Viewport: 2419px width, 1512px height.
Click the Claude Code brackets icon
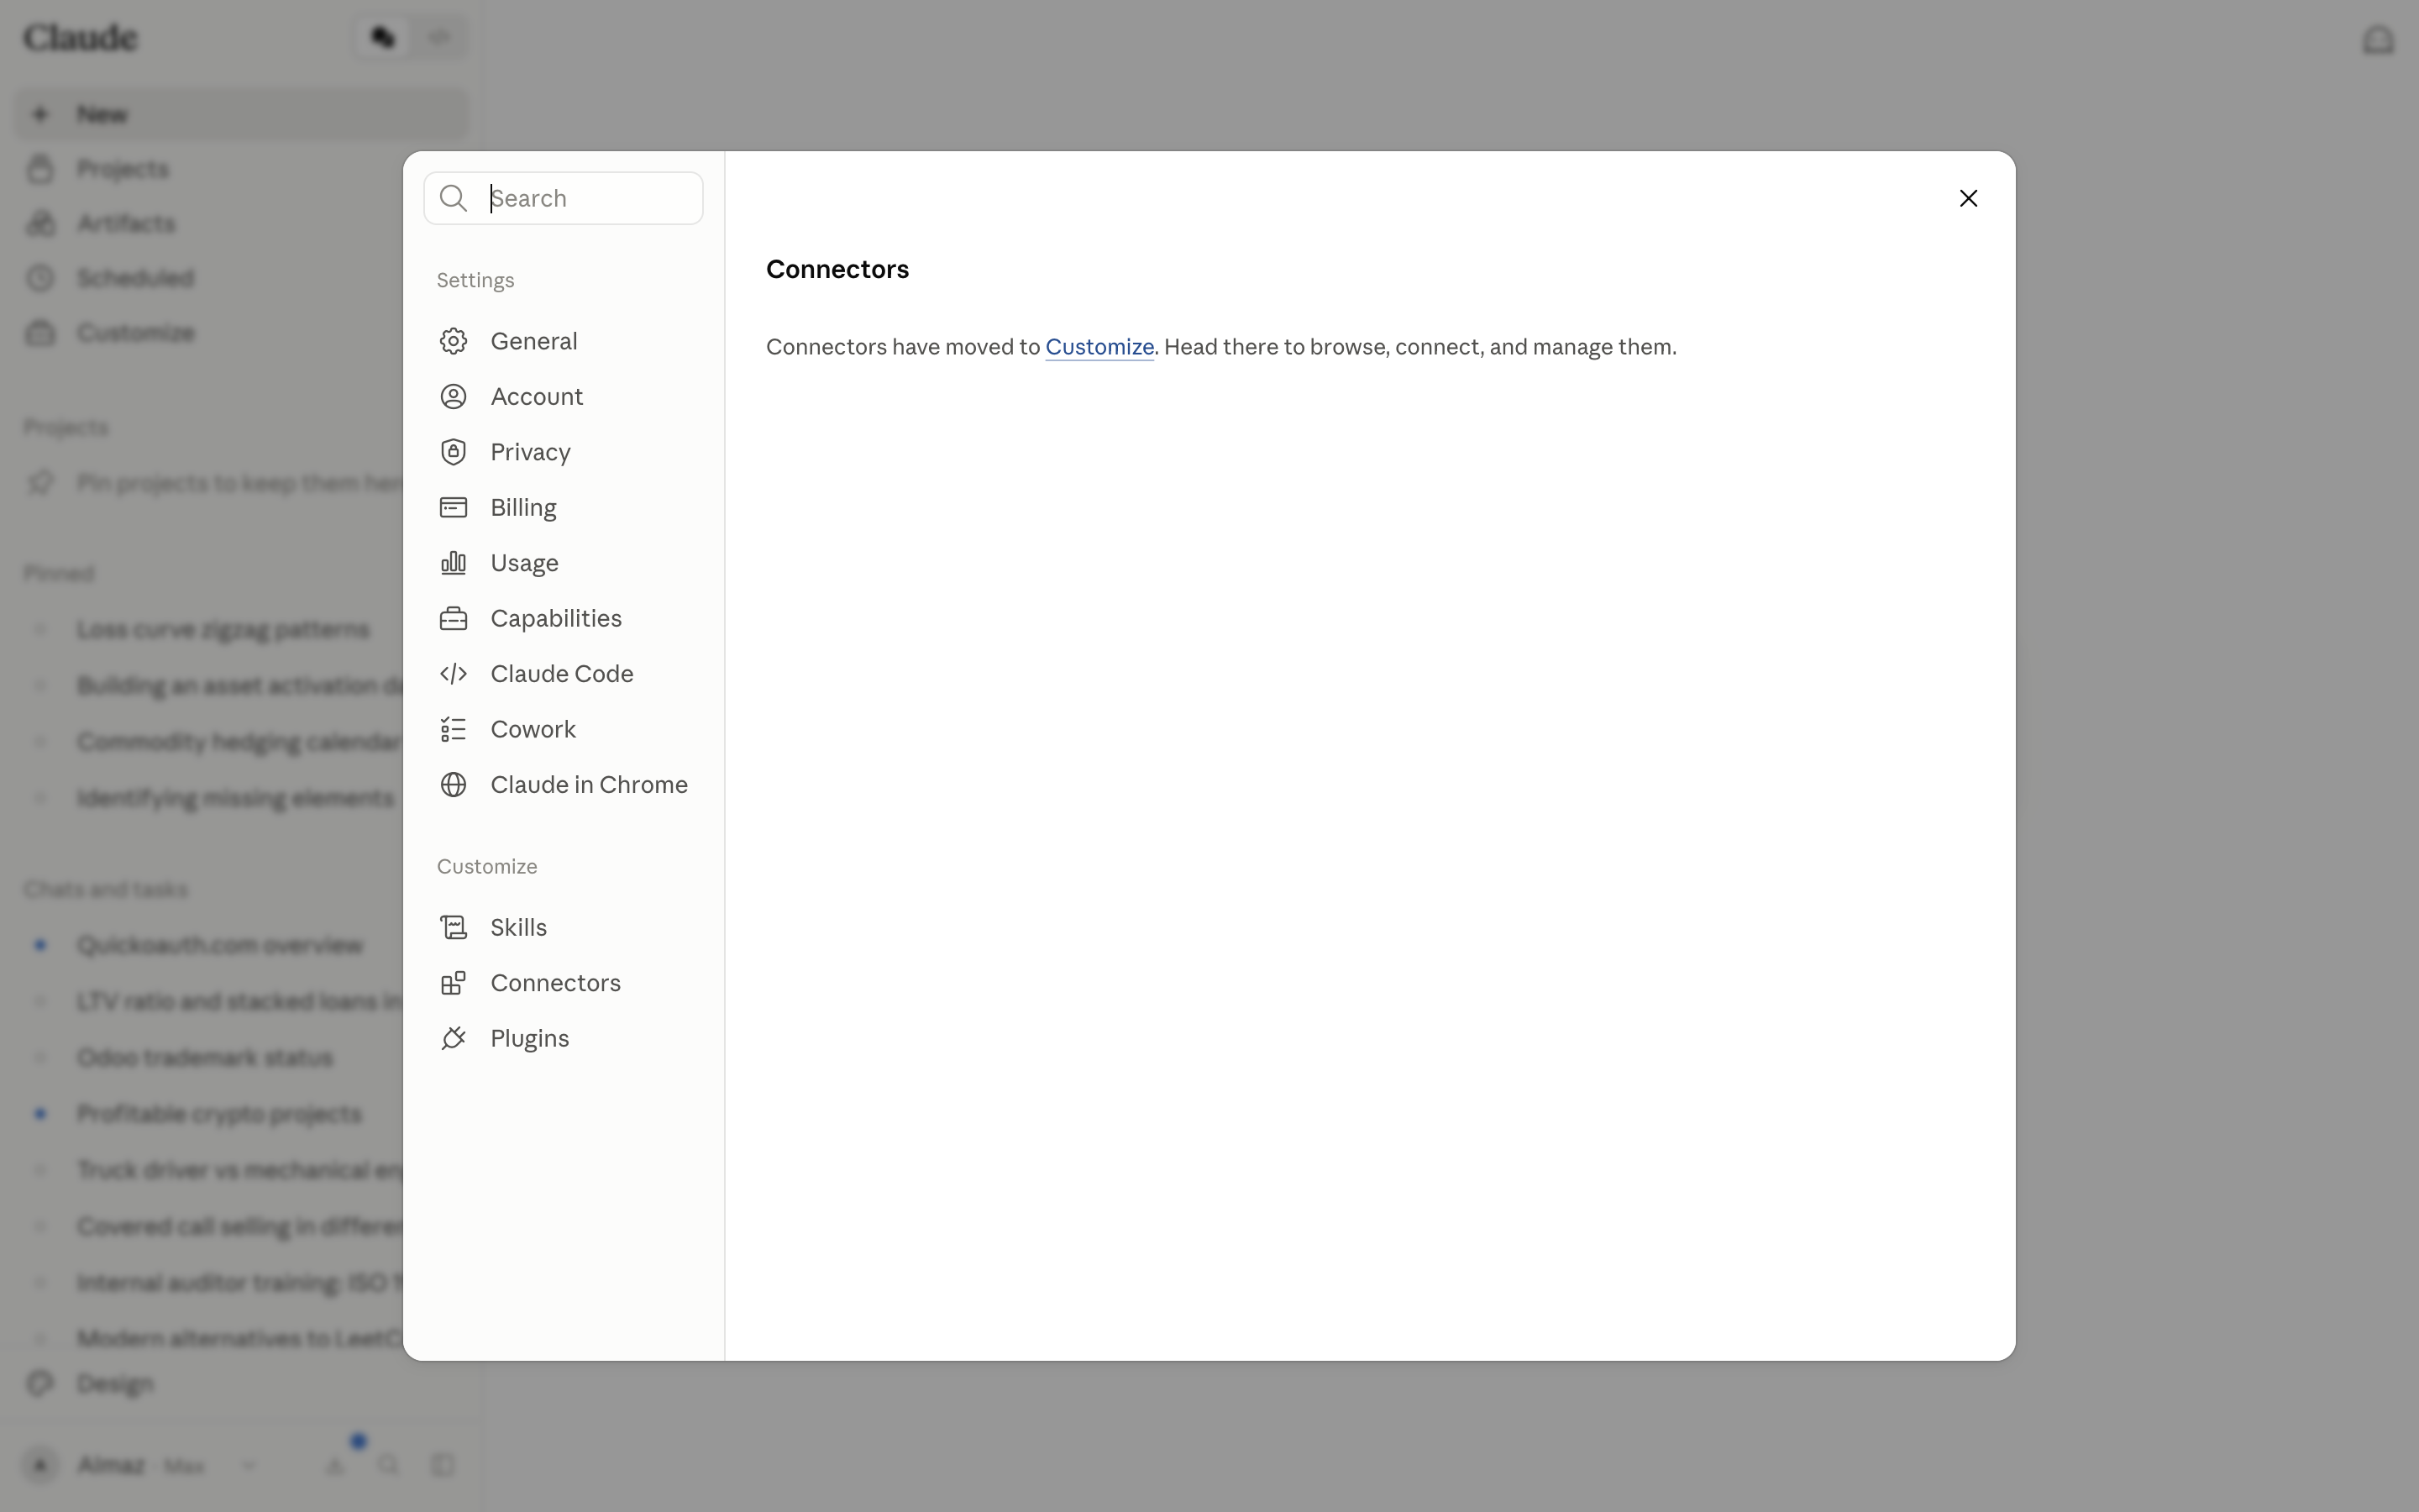pos(453,674)
